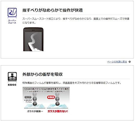This screenshot has width=135, height=121.
Task: Select the スーパースムース label under the icon
Action: tap(12, 22)
